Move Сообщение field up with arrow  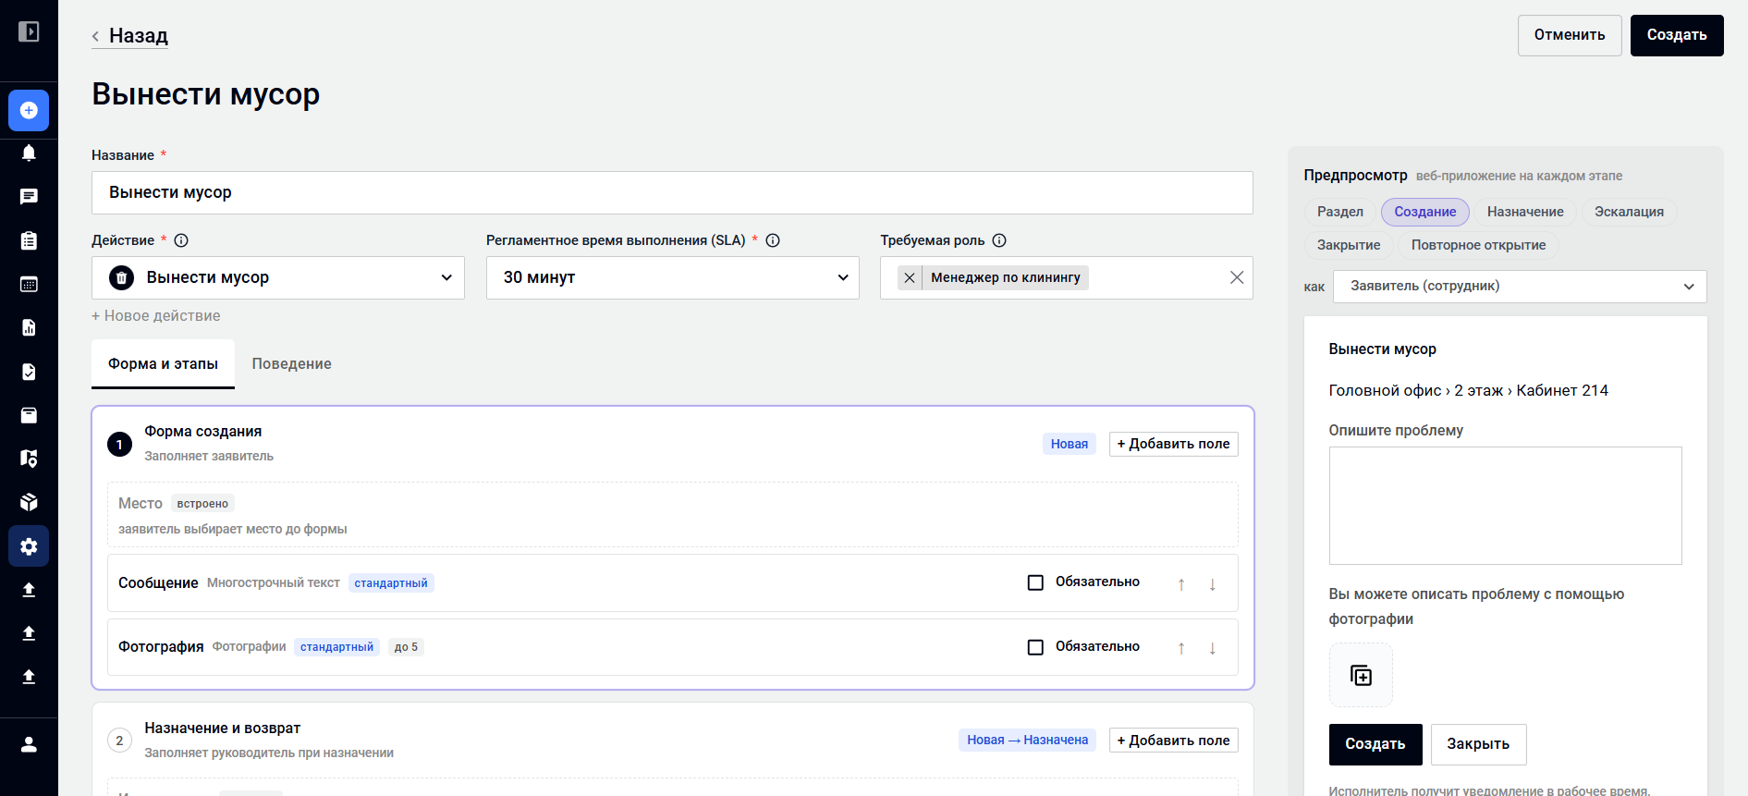1181,583
